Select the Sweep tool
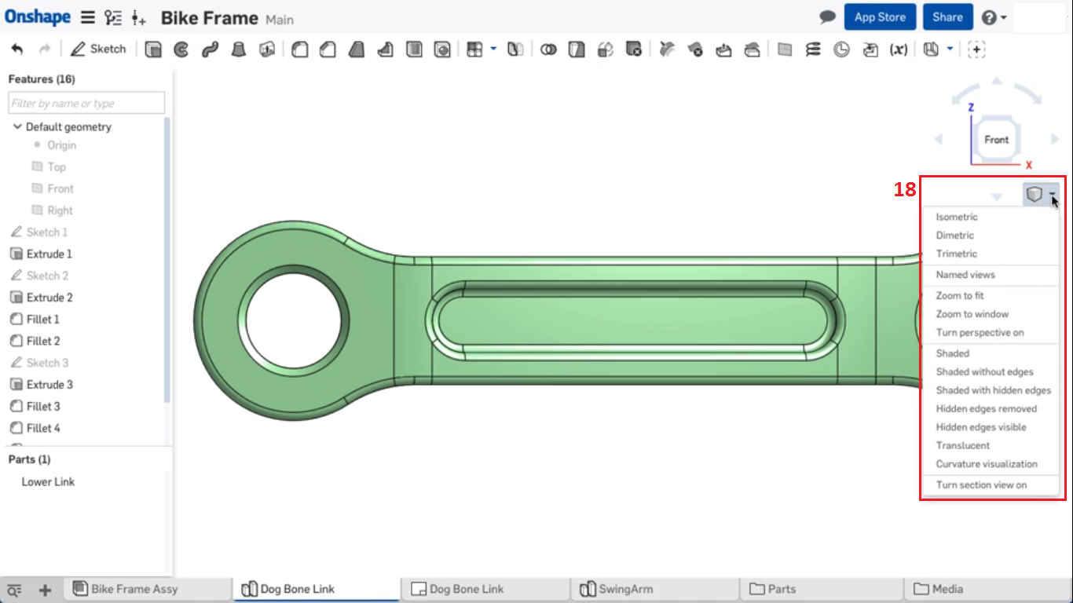The image size is (1073, 603). 209,49
